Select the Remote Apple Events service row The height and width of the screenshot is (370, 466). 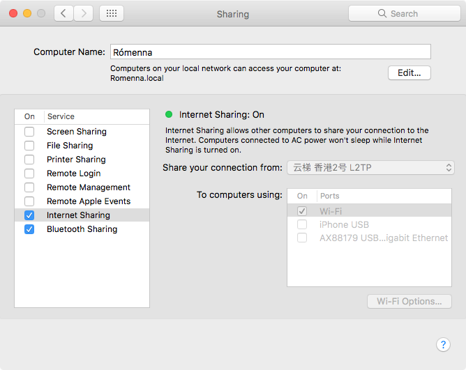(x=82, y=201)
